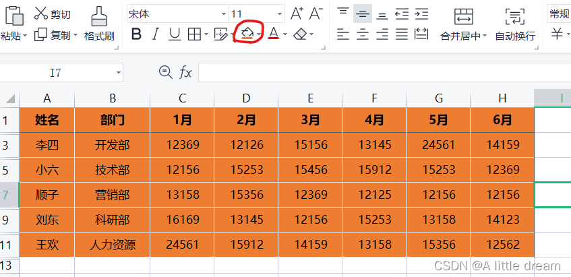Select column A header
Screen dimensions: 571x277
pos(47,98)
